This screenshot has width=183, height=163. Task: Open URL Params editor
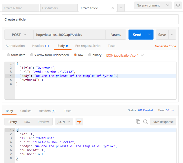click(116, 35)
